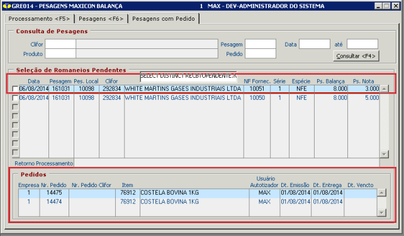The width and height of the screenshot is (404, 236).
Task: Click the Pedidos list scroll-down arrow
Action: pyautogui.click(x=381, y=213)
